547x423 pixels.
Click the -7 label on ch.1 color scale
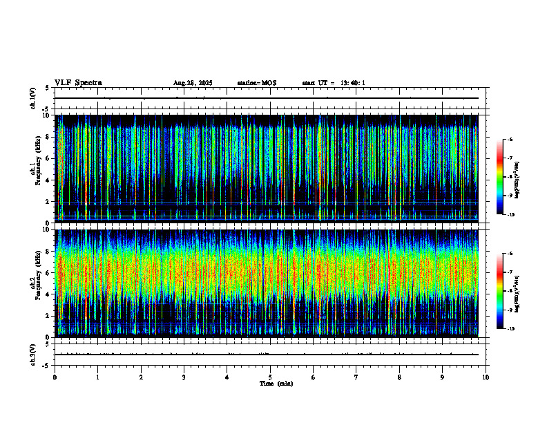coord(509,158)
